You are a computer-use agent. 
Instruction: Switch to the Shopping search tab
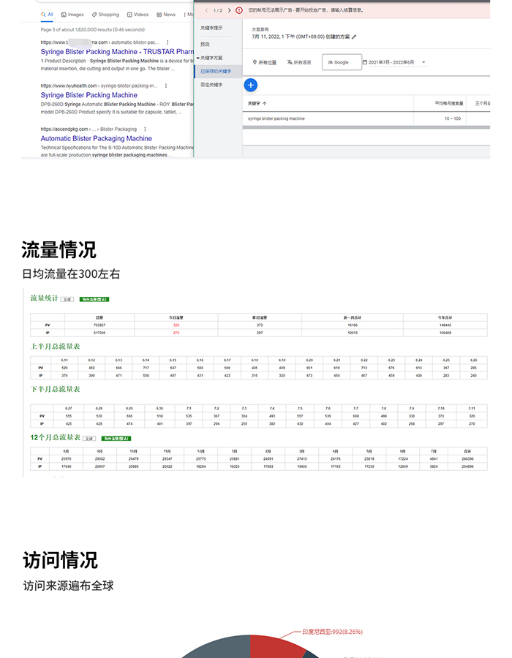pyautogui.click(x=105, y=15)
